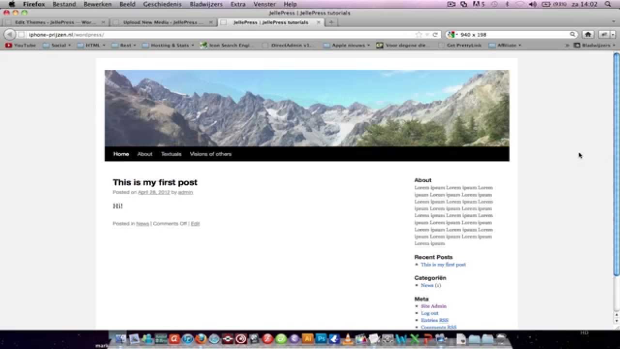Open the Geschiedenis menu
620x349 pixels.
(x=162, y=4)
